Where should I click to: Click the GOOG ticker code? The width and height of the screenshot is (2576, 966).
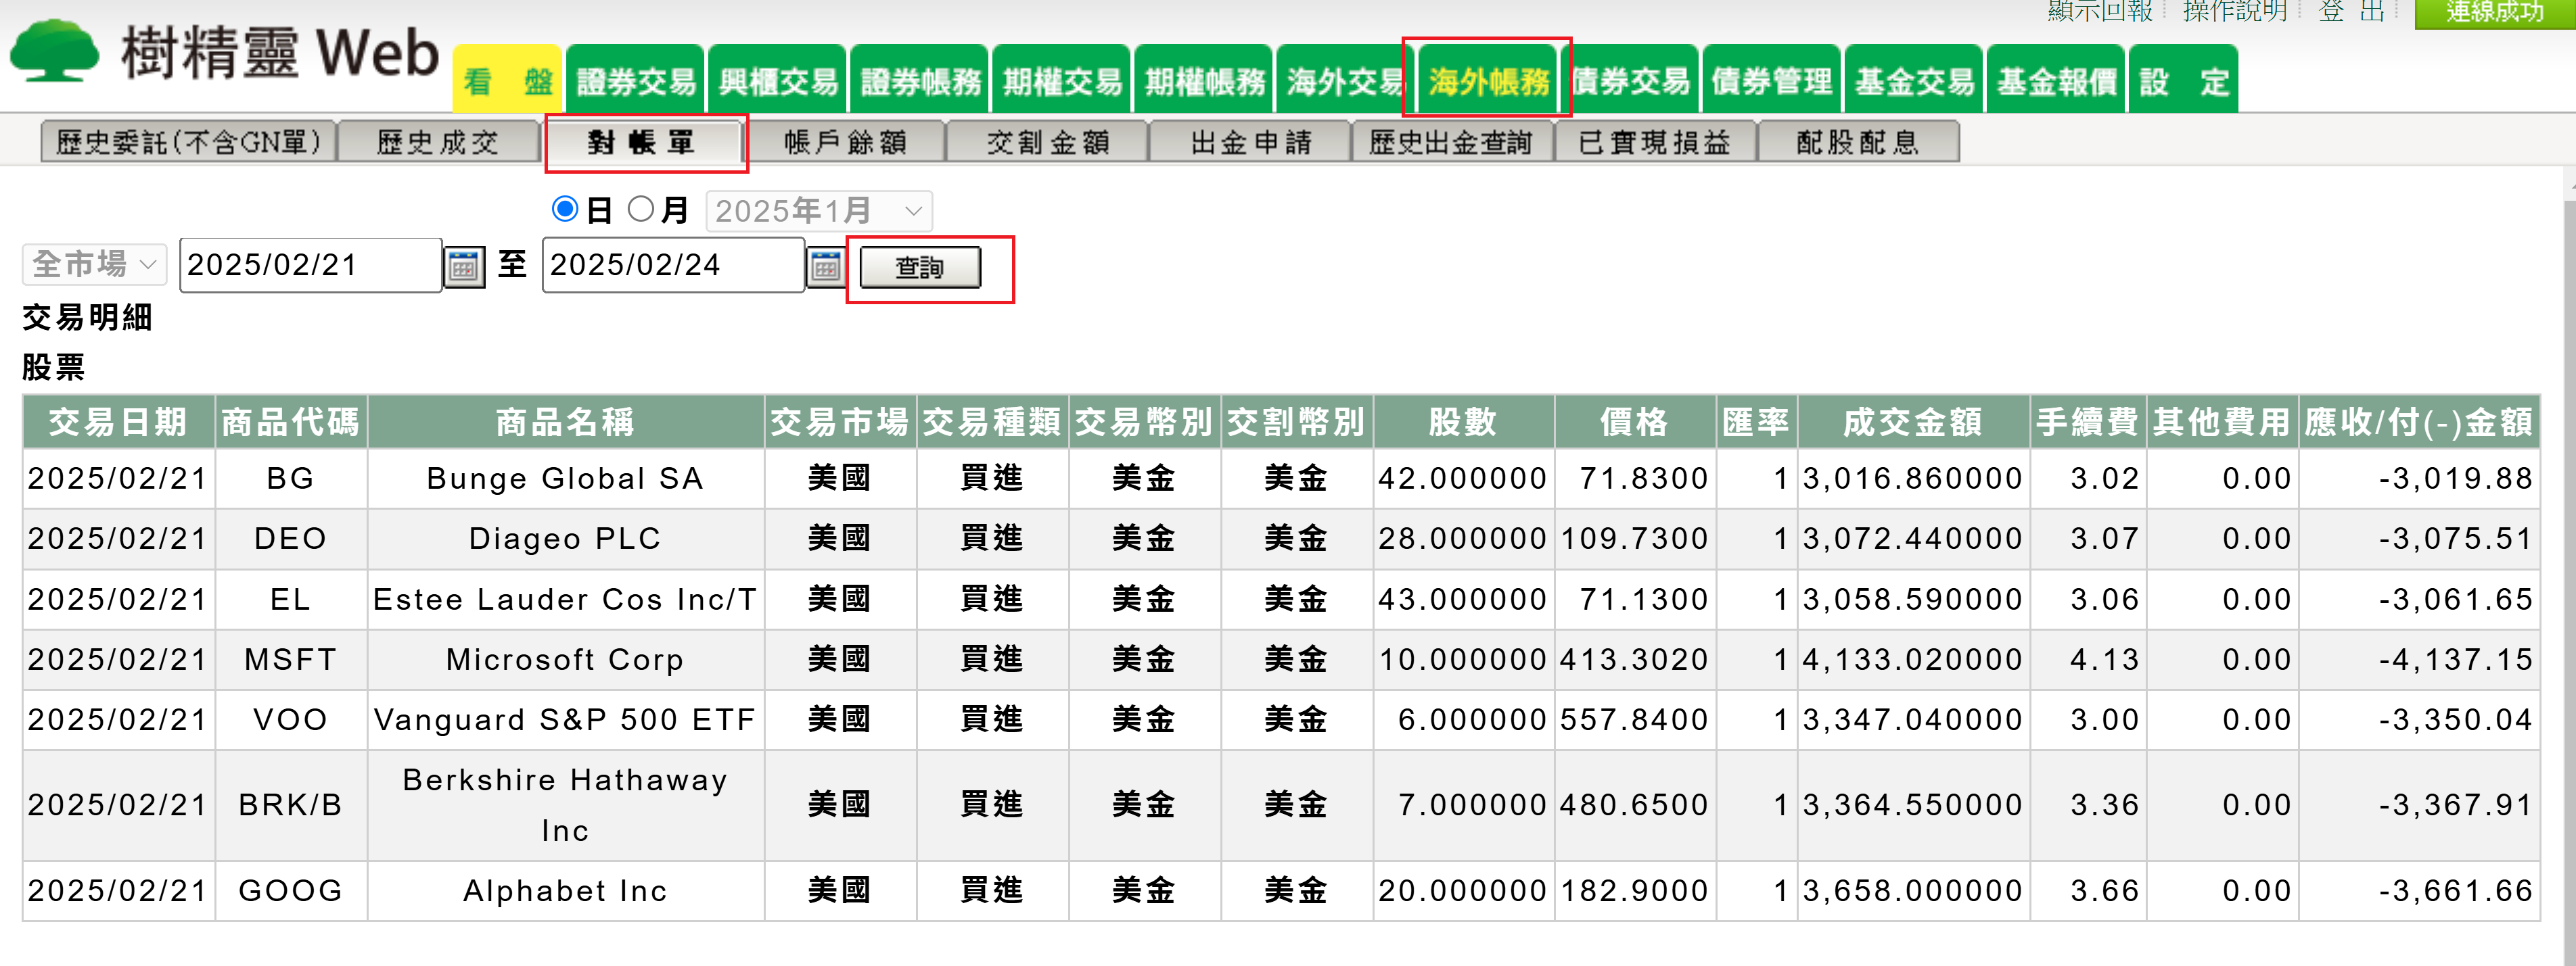pyautogui.click(x=291, y=891)
